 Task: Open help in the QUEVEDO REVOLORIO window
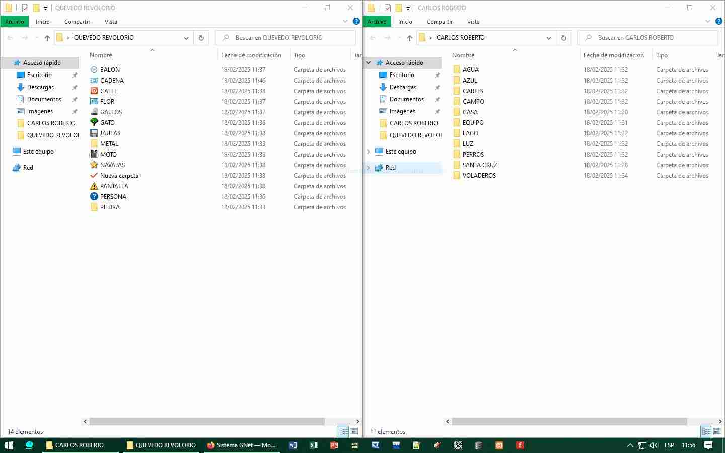coord(356,22)
